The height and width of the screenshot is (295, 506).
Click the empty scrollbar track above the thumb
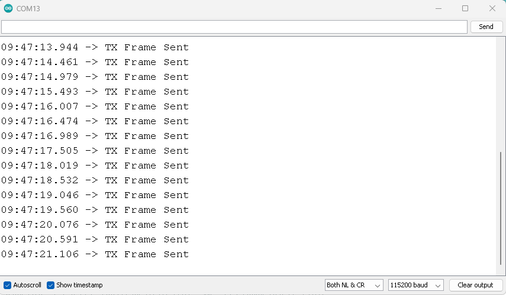point(501,95)
